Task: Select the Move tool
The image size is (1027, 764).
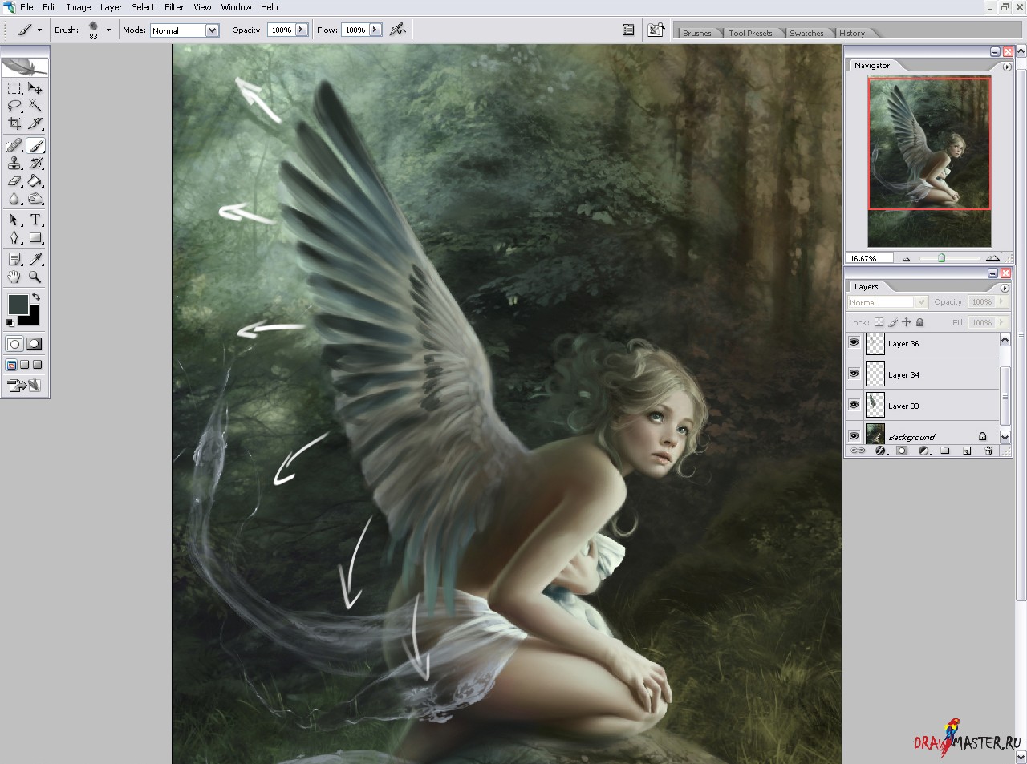Action: [35, 88]
